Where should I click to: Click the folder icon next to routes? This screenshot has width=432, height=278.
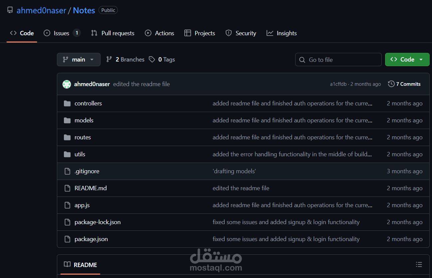67,137
